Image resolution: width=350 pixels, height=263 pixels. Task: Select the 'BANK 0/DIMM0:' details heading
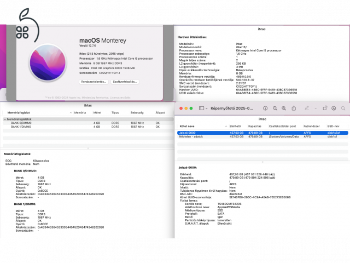pos(25,171)
